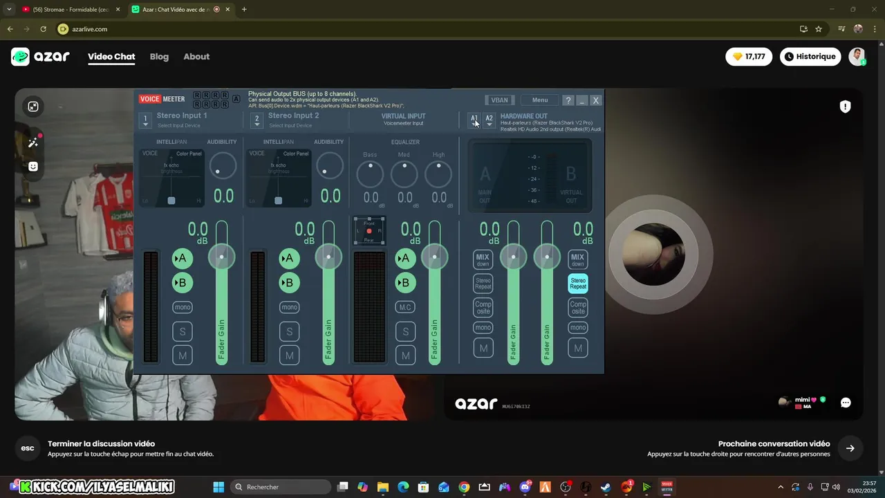
Task: Click the report shield icon on partner video
Action: pos(845,107)
